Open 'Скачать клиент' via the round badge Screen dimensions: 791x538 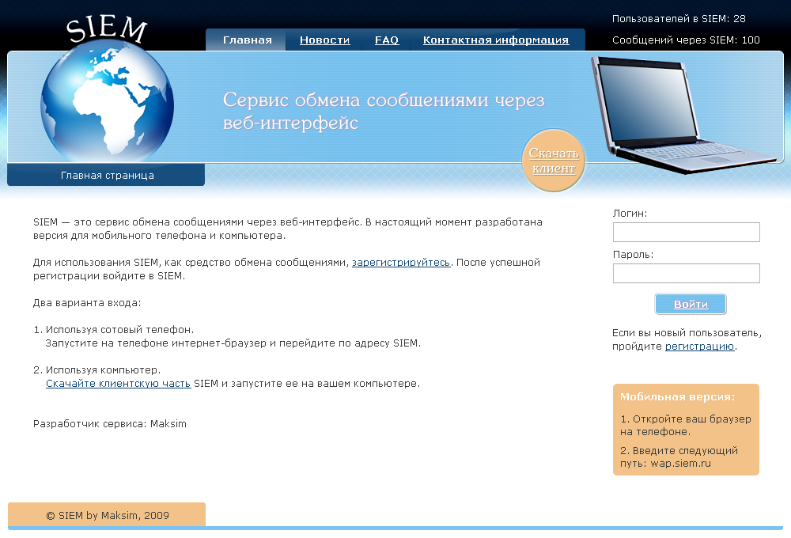553,160
